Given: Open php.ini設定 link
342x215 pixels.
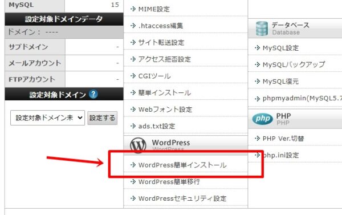Looking at the screenshot, I should (x=280, y=155).
